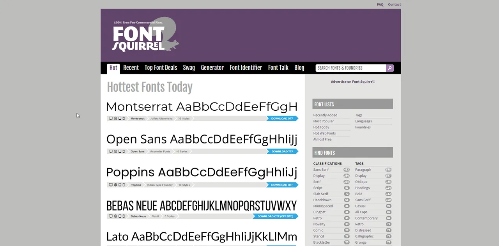Click the web globe icon in Poppins row
The width and height of the screenshot is (499, 246).
pos(115,185)
